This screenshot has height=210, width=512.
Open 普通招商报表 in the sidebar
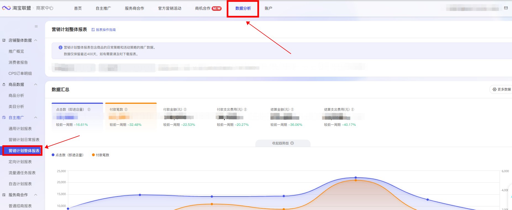(x=20, y=206)
